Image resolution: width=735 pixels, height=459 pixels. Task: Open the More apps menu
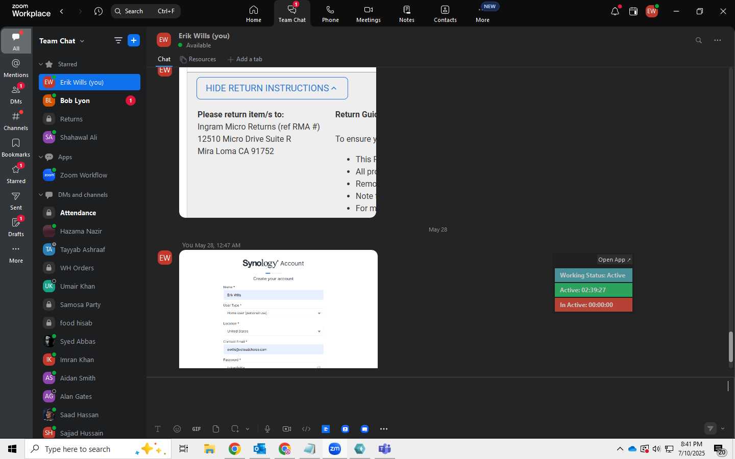483,14
